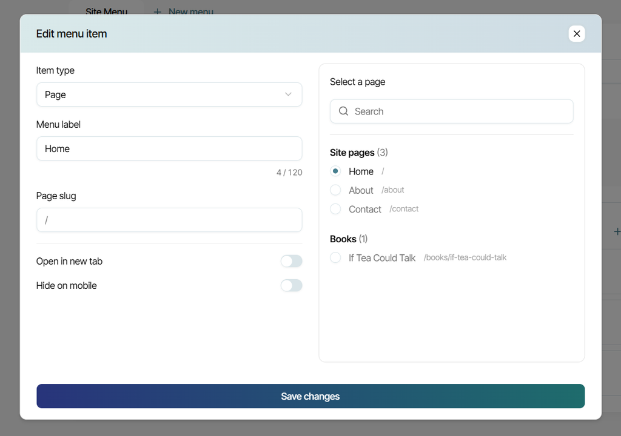Open the Item type dropdown showing Page
The image size is (621, 436).
click(x=169, y=94)
